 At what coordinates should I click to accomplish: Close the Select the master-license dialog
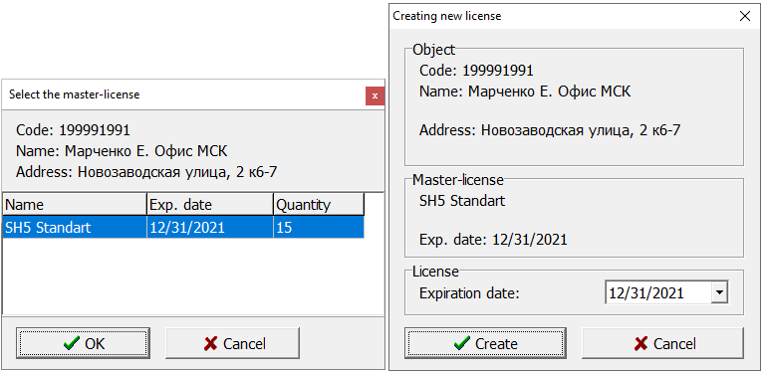pos(375,96)
